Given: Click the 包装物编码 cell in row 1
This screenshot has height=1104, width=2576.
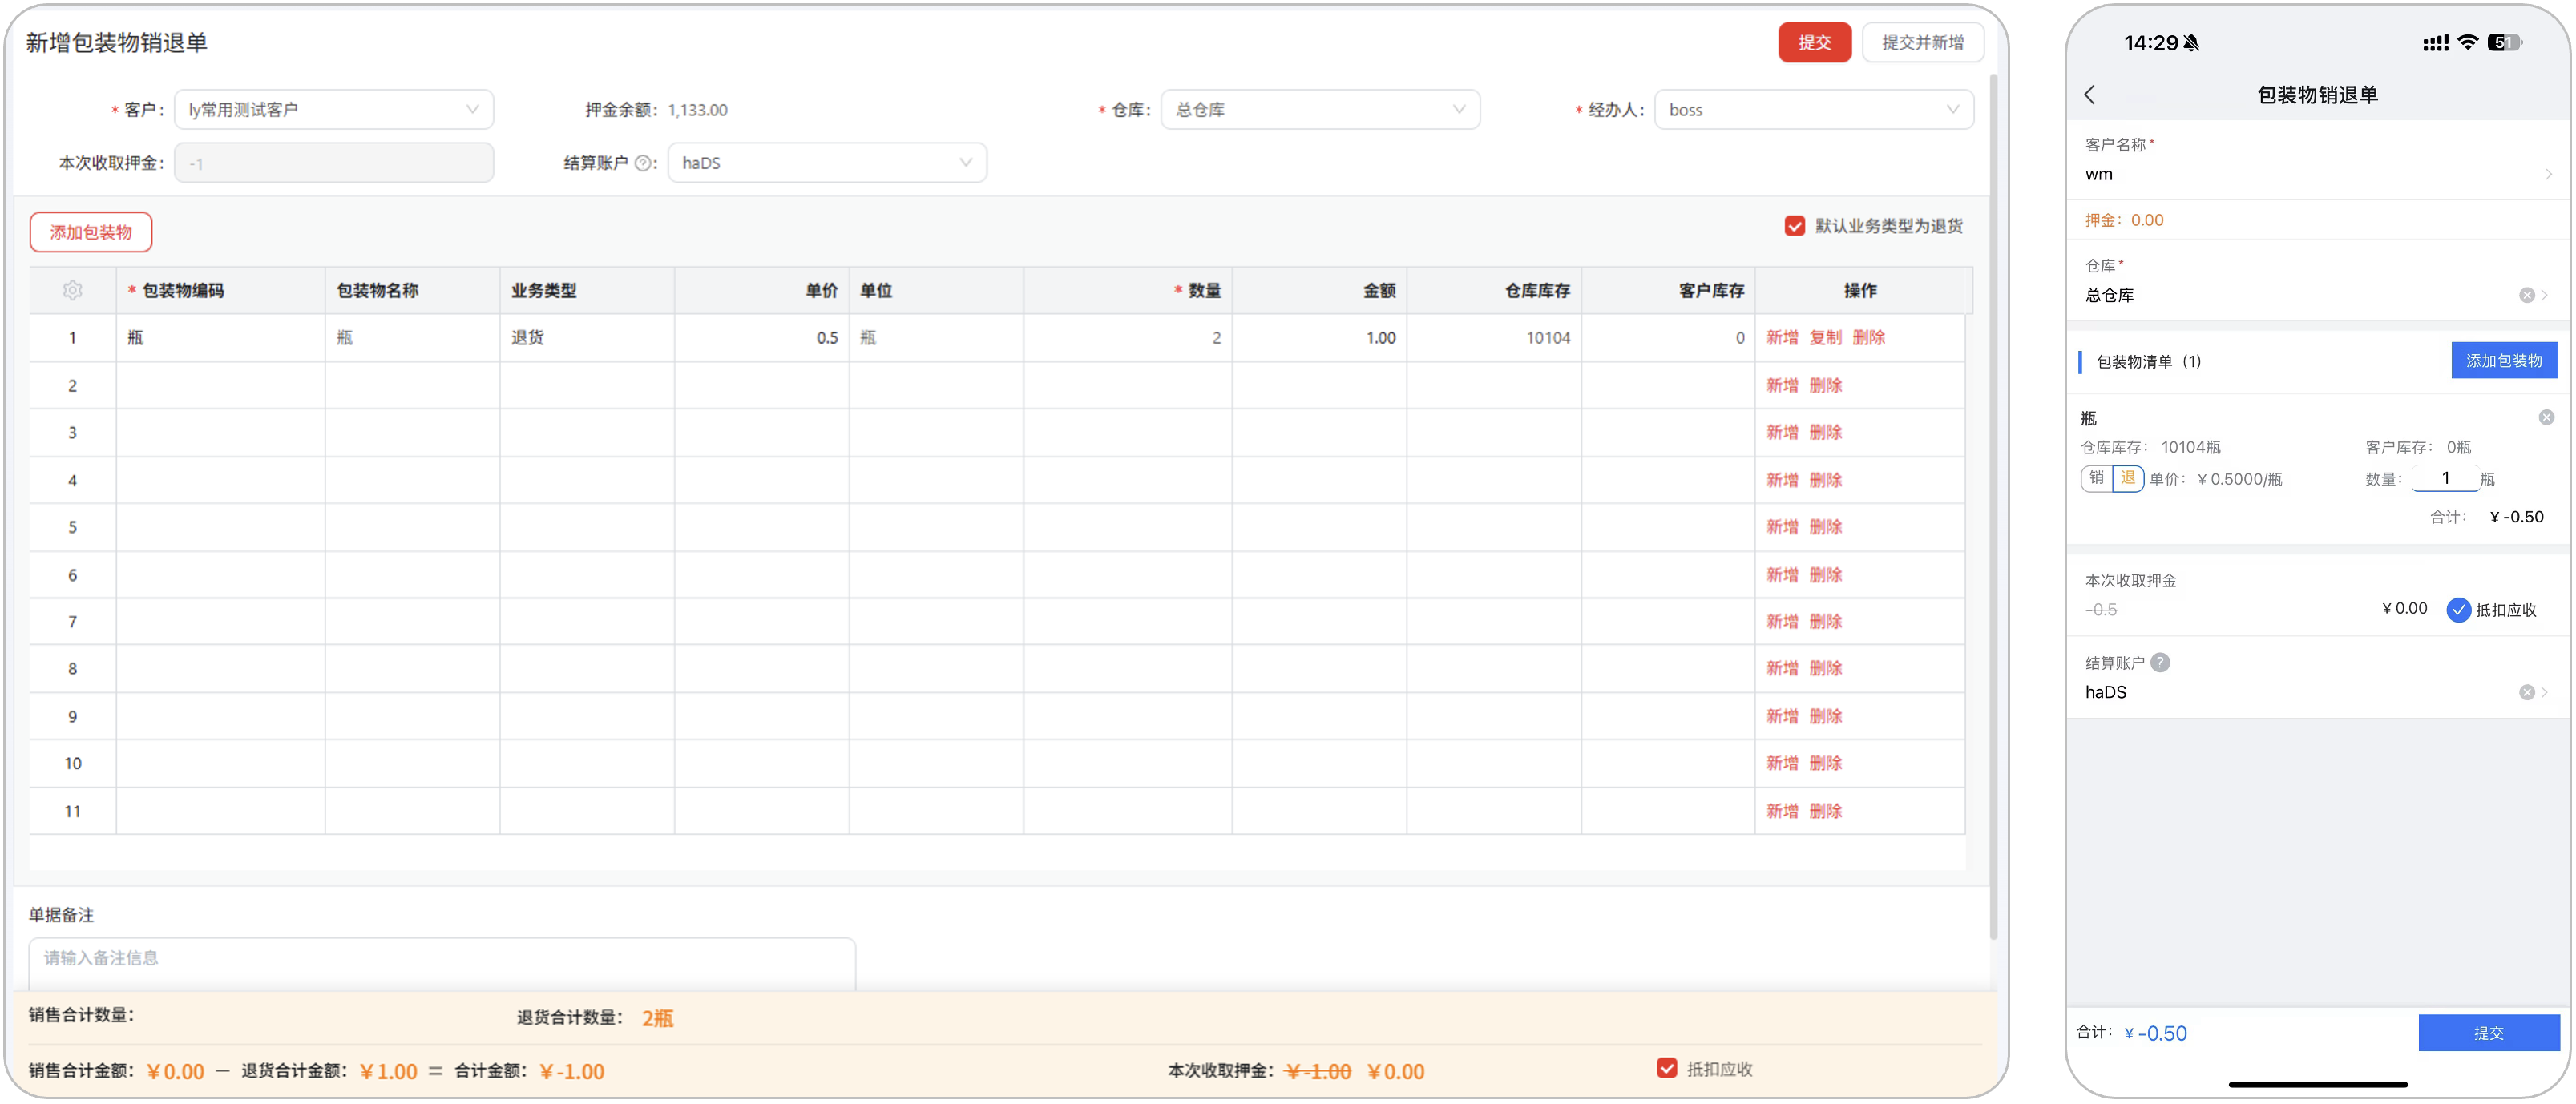Looking at the screenshot, I should 220,338.
